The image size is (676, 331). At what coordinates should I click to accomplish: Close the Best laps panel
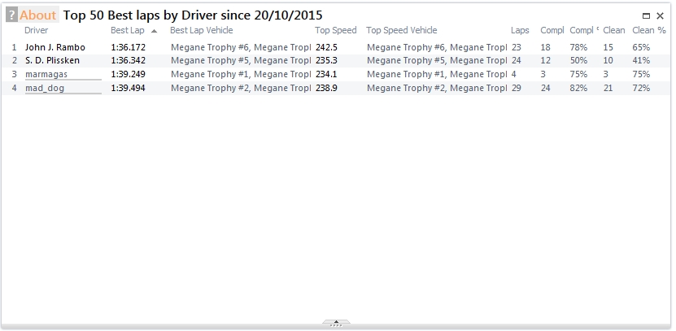[660, 16]
